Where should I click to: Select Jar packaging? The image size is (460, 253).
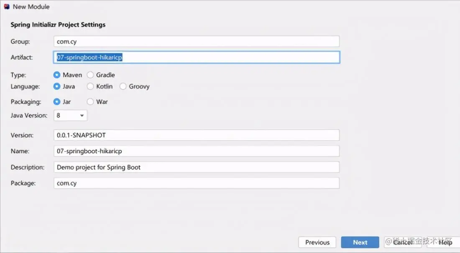(x=56, y=101)
